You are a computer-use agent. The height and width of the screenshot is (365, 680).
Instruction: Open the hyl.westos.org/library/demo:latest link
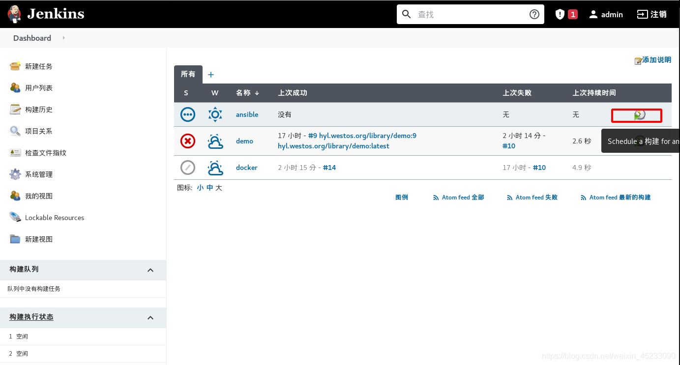(x=333, y=146)
